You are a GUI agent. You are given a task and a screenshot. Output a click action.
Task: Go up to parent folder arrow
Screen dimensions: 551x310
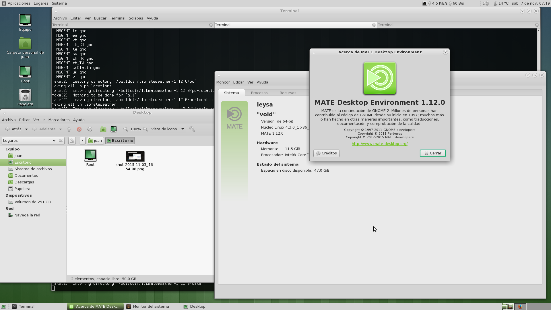(x=69, y=129)
